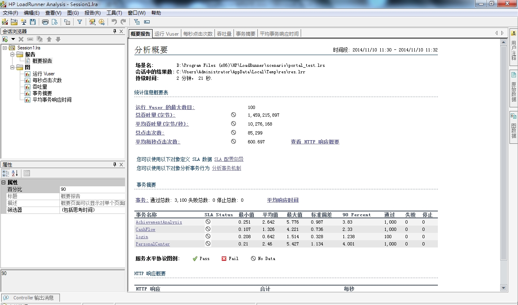This screenshot has height=305, width=518.
Task: Open the login transaction link
Action: pyautogui.click(x=142, y=237)
